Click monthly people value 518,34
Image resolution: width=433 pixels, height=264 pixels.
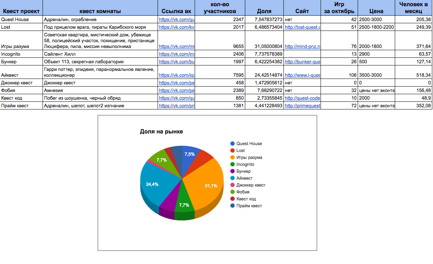click(x=413, y=72)
